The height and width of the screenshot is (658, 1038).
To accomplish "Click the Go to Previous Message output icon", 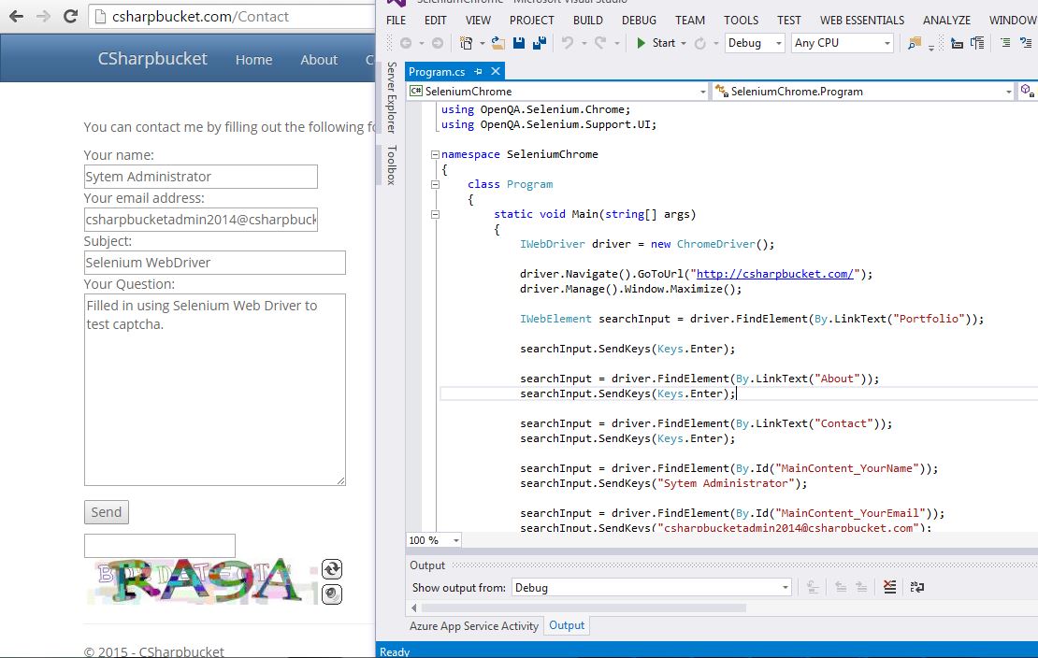I will pyautogui.click(x=841, y=587).
